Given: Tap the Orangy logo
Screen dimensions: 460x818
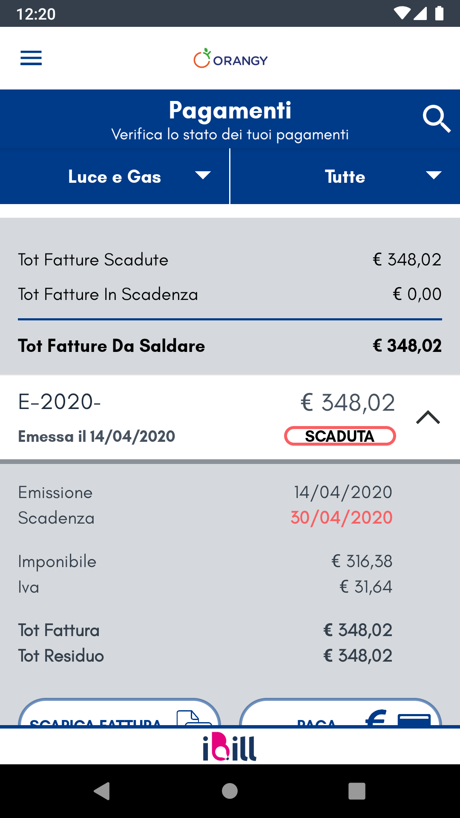Looking at the screenshot, I should point(230,59).
